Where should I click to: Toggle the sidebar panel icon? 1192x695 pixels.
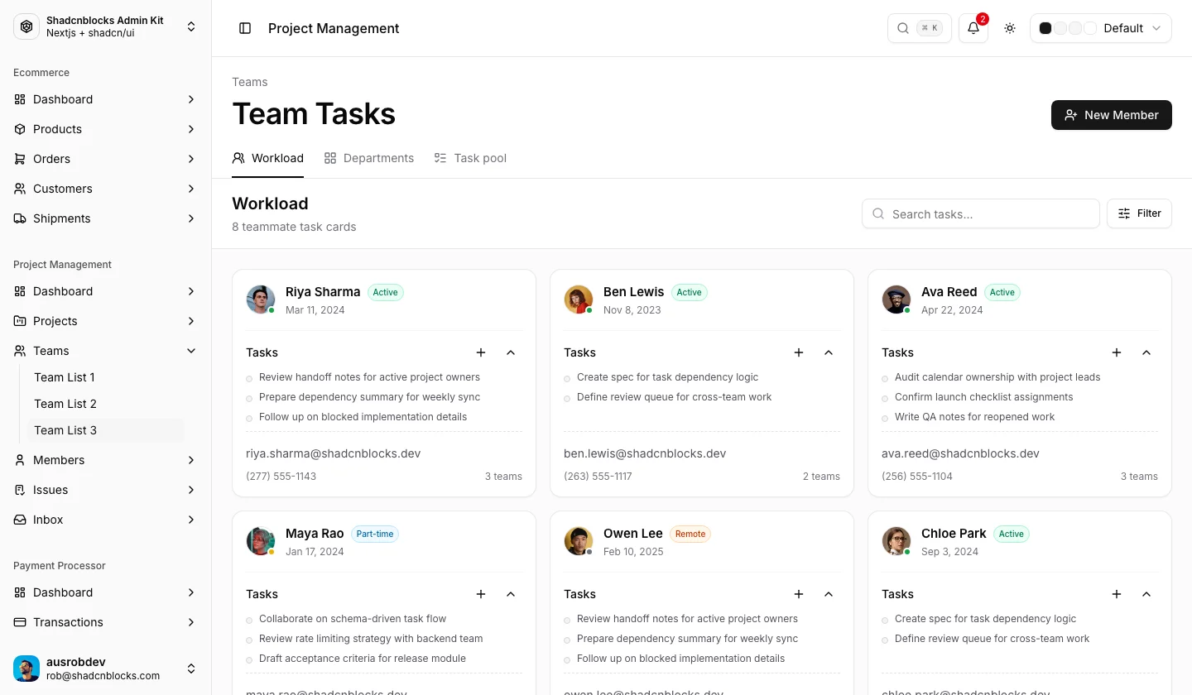245,28
